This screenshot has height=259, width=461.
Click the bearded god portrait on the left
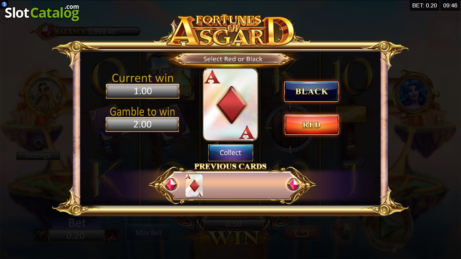click(40, 93)
